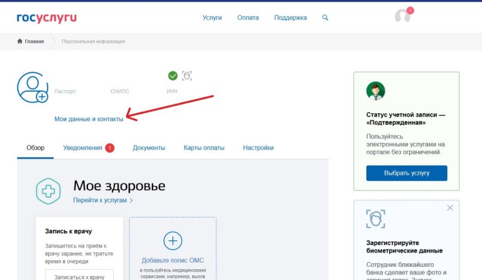482x280 pixels.
Task: Open the Оплата menu
Action: [x=248, y=18]
